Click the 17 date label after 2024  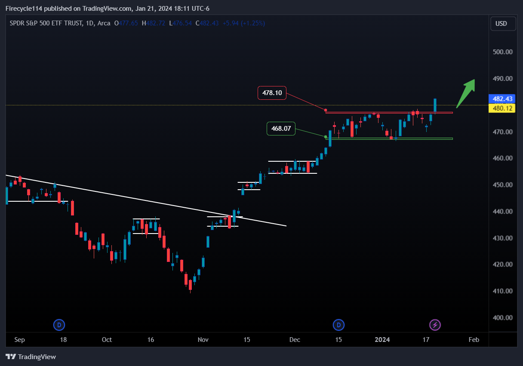(x=426, y=340)
